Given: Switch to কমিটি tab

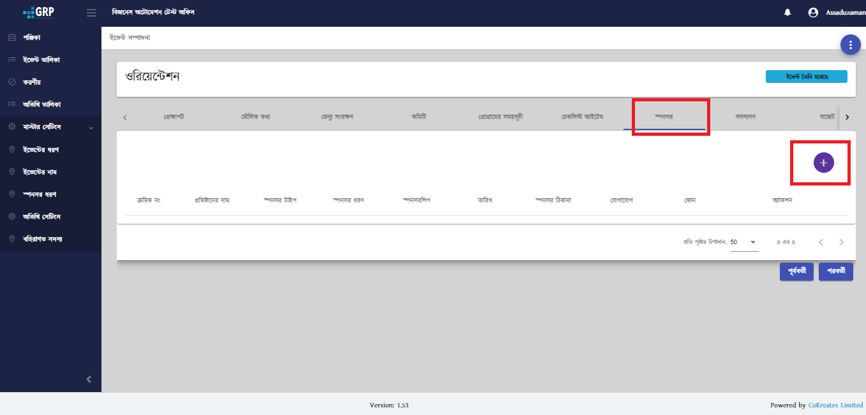Looking at the screenshot, I should pyautogui.click(x=419, y=117).
